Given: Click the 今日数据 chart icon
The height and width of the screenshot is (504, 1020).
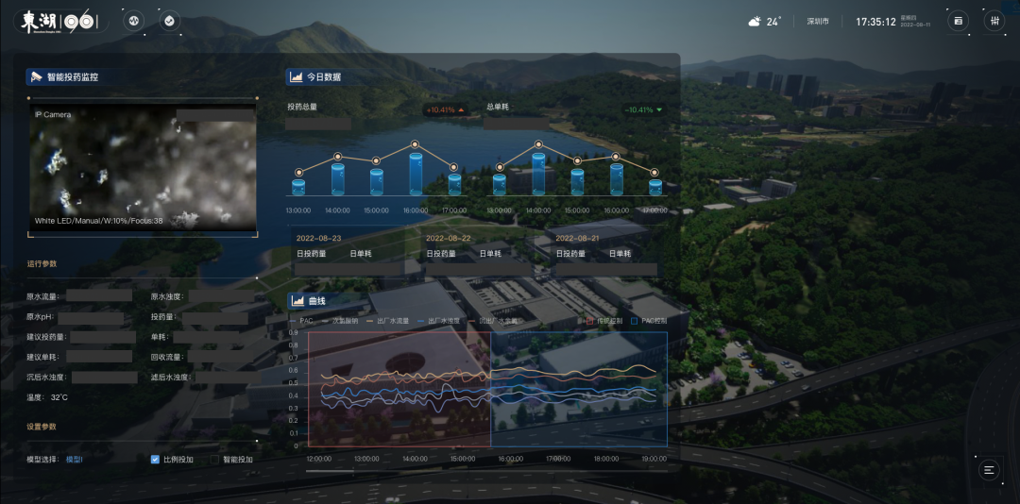Looking at the screenshot, I should tap(297, 76).
